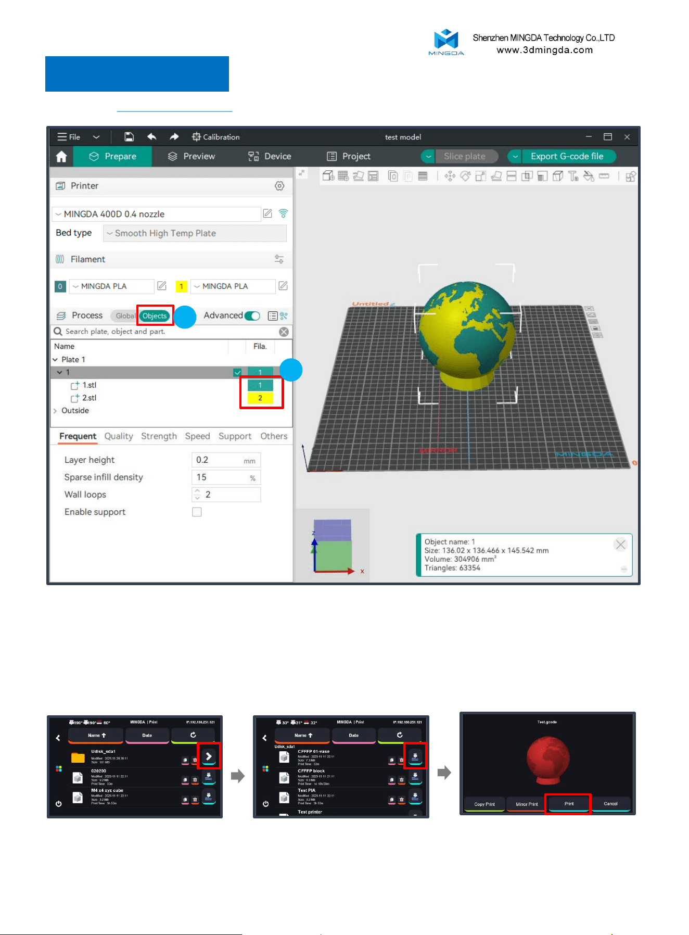Open the Strength settings tab
The image size is (689, 935).
point(159,436)
